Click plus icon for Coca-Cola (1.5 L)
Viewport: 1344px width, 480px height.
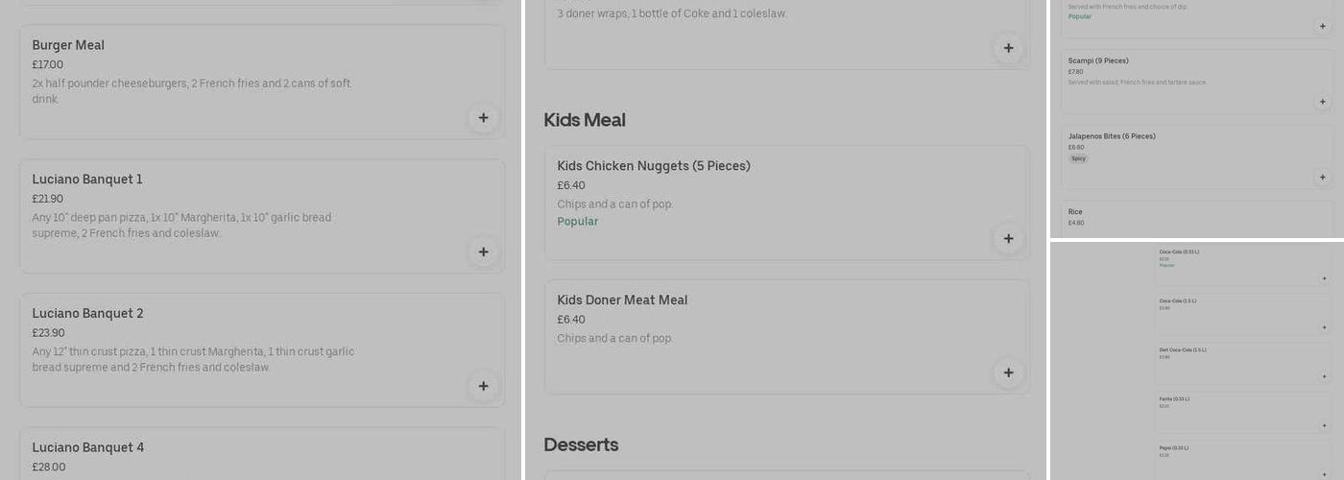(x=1324, y=327)
